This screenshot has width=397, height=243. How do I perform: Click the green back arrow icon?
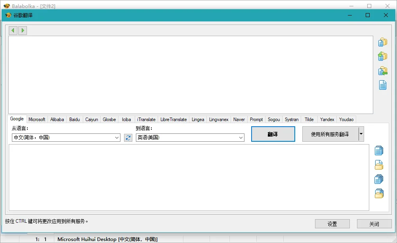click(13, 31)
